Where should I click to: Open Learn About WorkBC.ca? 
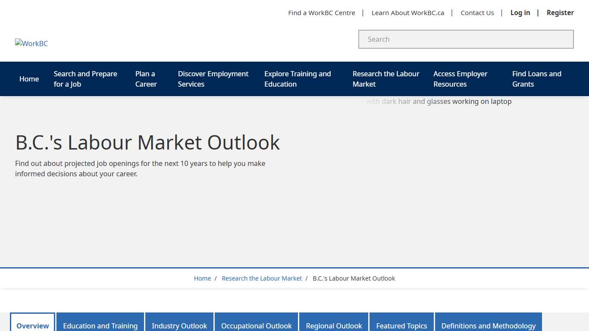[x=407, y=12]
